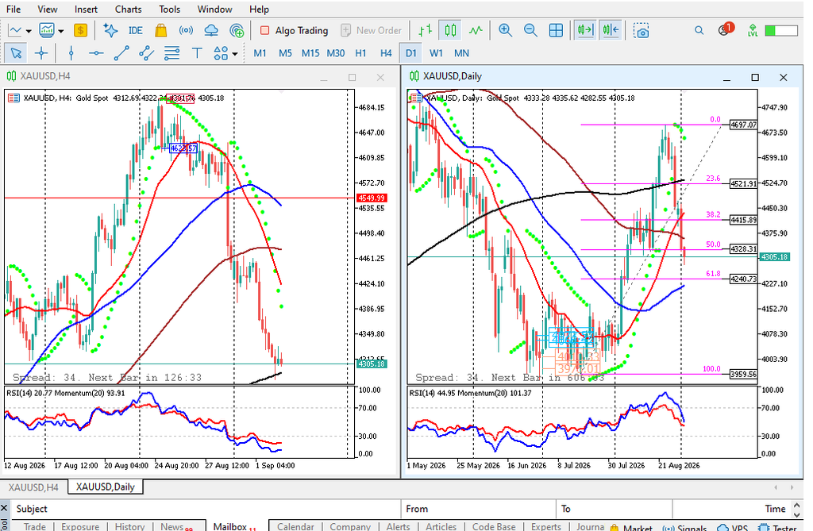Screen dimensions: 813x531
Task: Open the Tools menu
Action: [170, 10]
